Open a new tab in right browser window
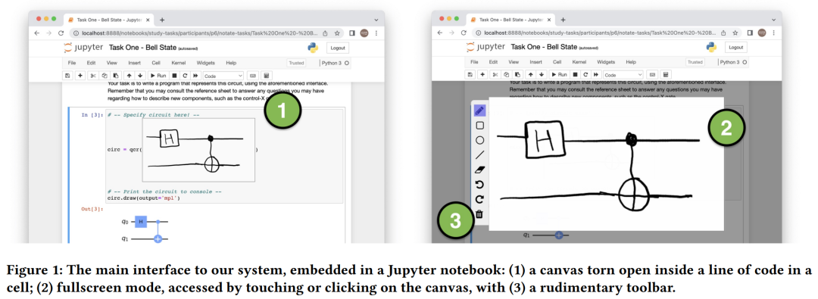This screenshot has width=818, height=299. click(563, 20)
